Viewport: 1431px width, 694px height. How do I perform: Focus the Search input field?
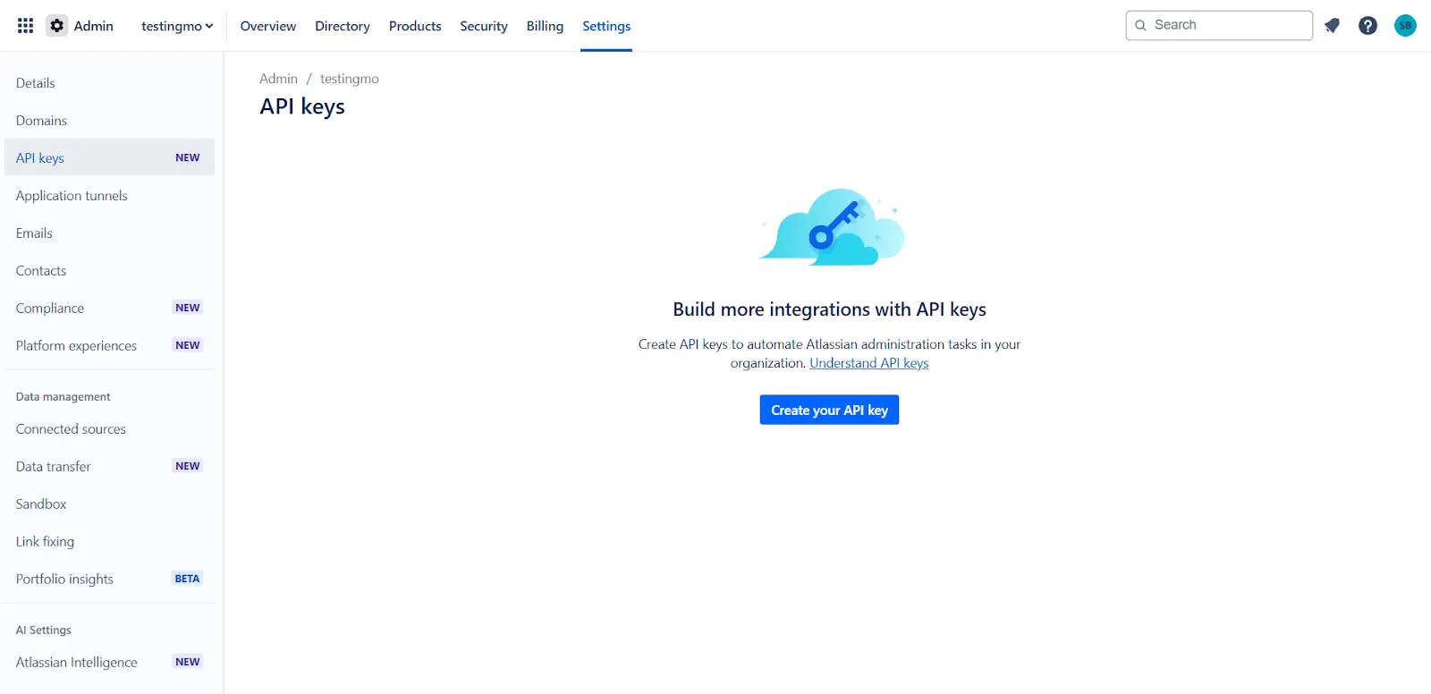pos(1219,25)
